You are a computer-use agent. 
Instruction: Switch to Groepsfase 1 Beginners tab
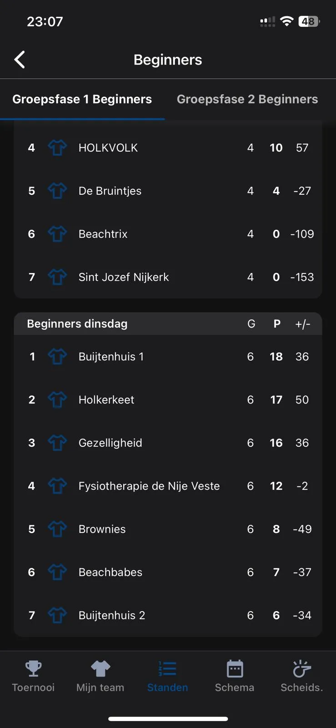tap(82, 99)
